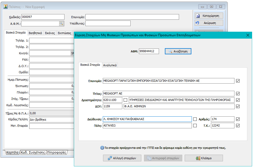
Task: Uncheck the Τ.Κ. checkbox
Action: coord(238,125)
